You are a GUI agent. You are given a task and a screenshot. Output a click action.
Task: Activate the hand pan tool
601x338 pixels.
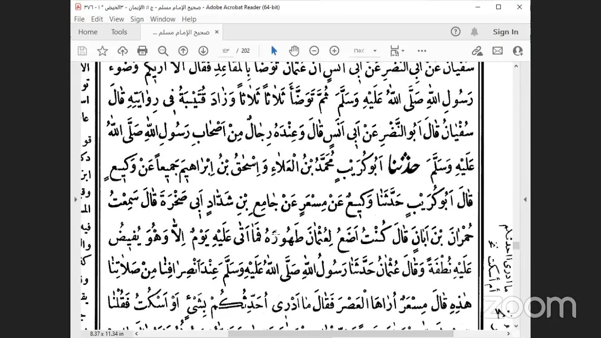coord(294,51)
